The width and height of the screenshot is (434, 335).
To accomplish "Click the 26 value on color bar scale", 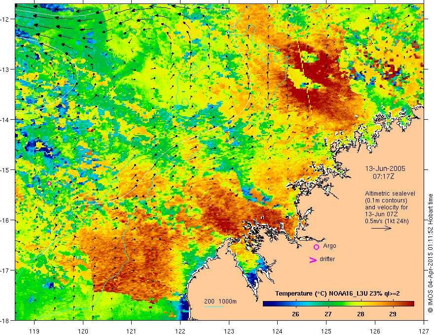I will (x=295, y=314).
